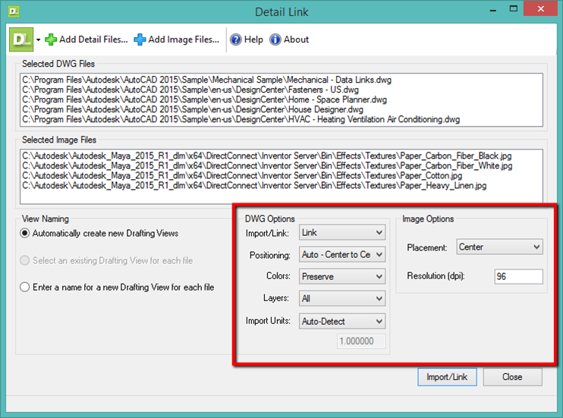Viewport: 563px width, 418px height.
Task: Click the green DL application logo button
Action: (x=21, y=39)
